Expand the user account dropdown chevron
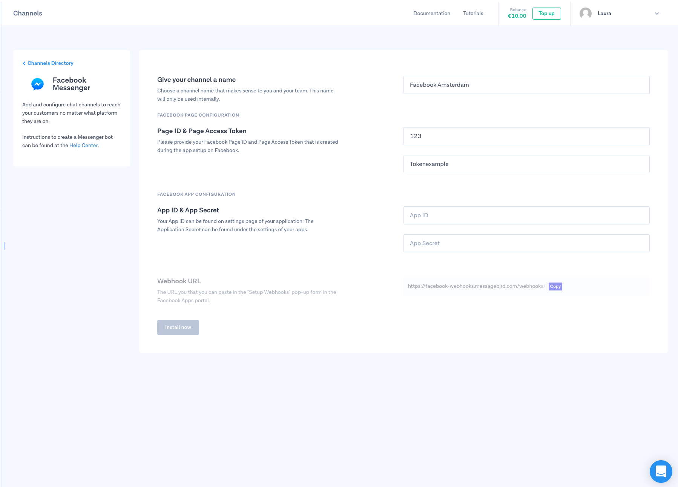Screen dimensions: 678x487 [657, 14]
